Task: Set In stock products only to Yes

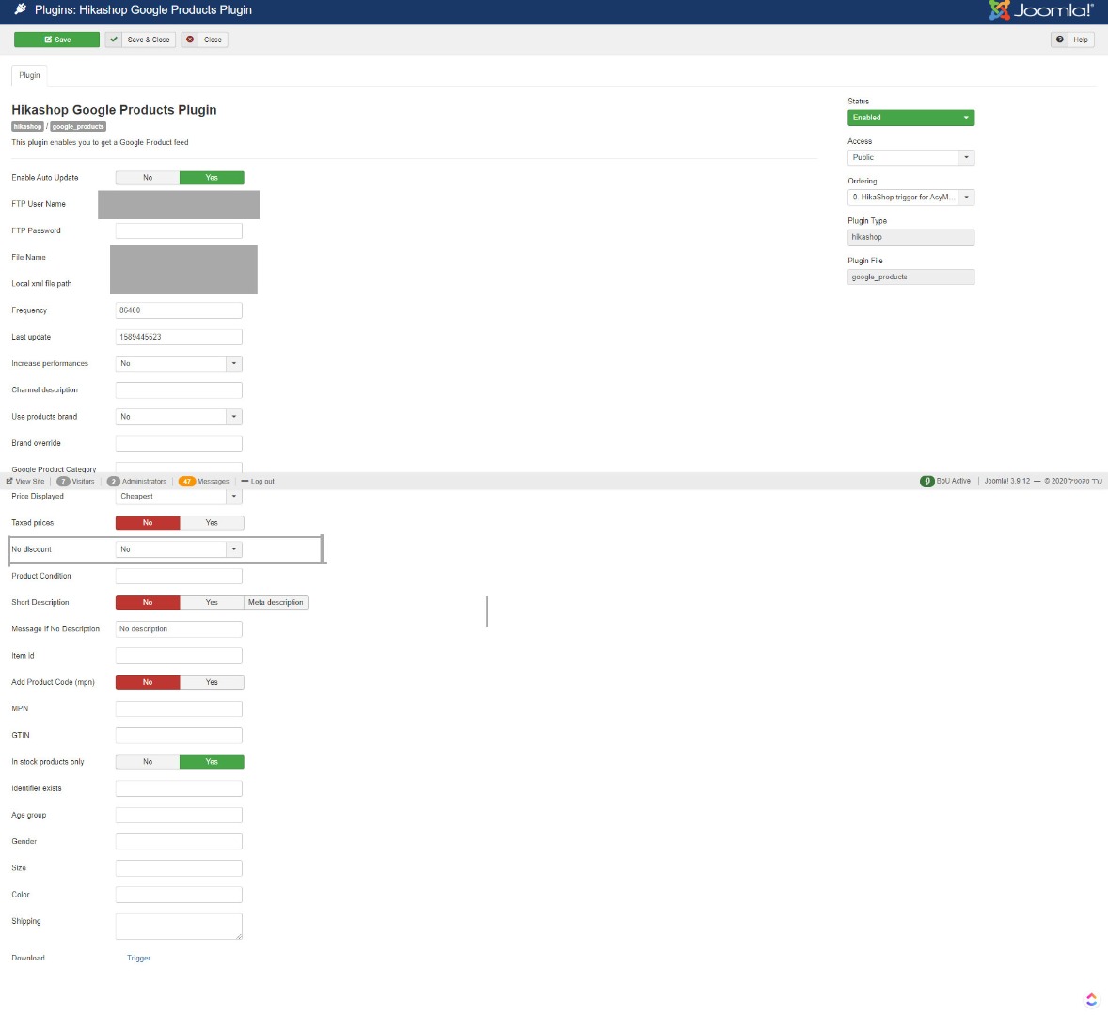Action: (212, 762)
